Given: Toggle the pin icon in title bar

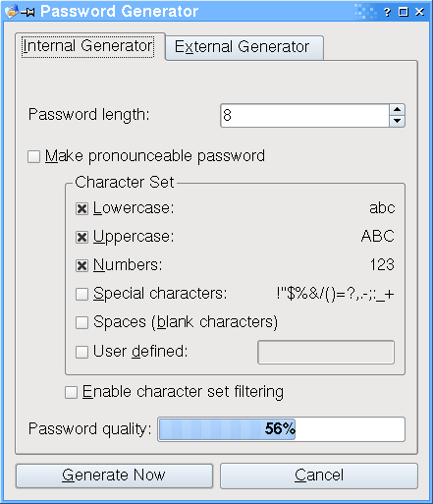Looking at the screenshot, I should [x=27, y=13].
